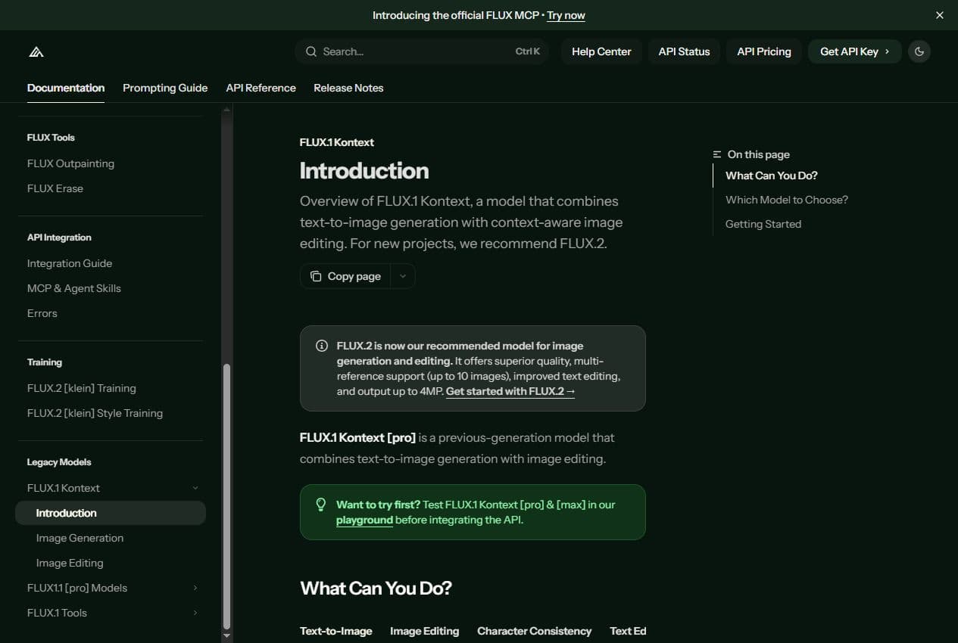This screenshot has width=958, height=643.
Task: Switch to the Prompting Guide tab
Action: (x=165, y=88)
